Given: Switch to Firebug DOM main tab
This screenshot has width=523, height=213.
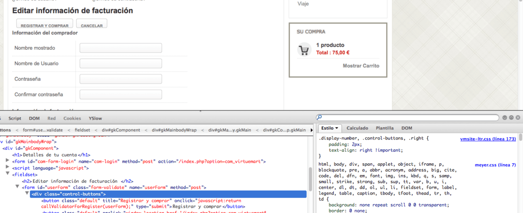Looking at the screenshot, I should coord(34,118).
